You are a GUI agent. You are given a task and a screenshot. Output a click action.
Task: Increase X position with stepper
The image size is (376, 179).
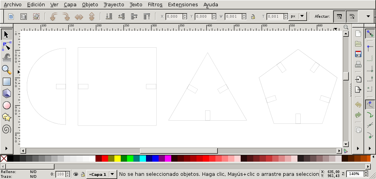pos(185,15)
